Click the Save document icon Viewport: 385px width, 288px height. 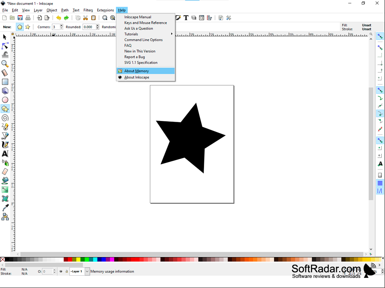(20, 18)
